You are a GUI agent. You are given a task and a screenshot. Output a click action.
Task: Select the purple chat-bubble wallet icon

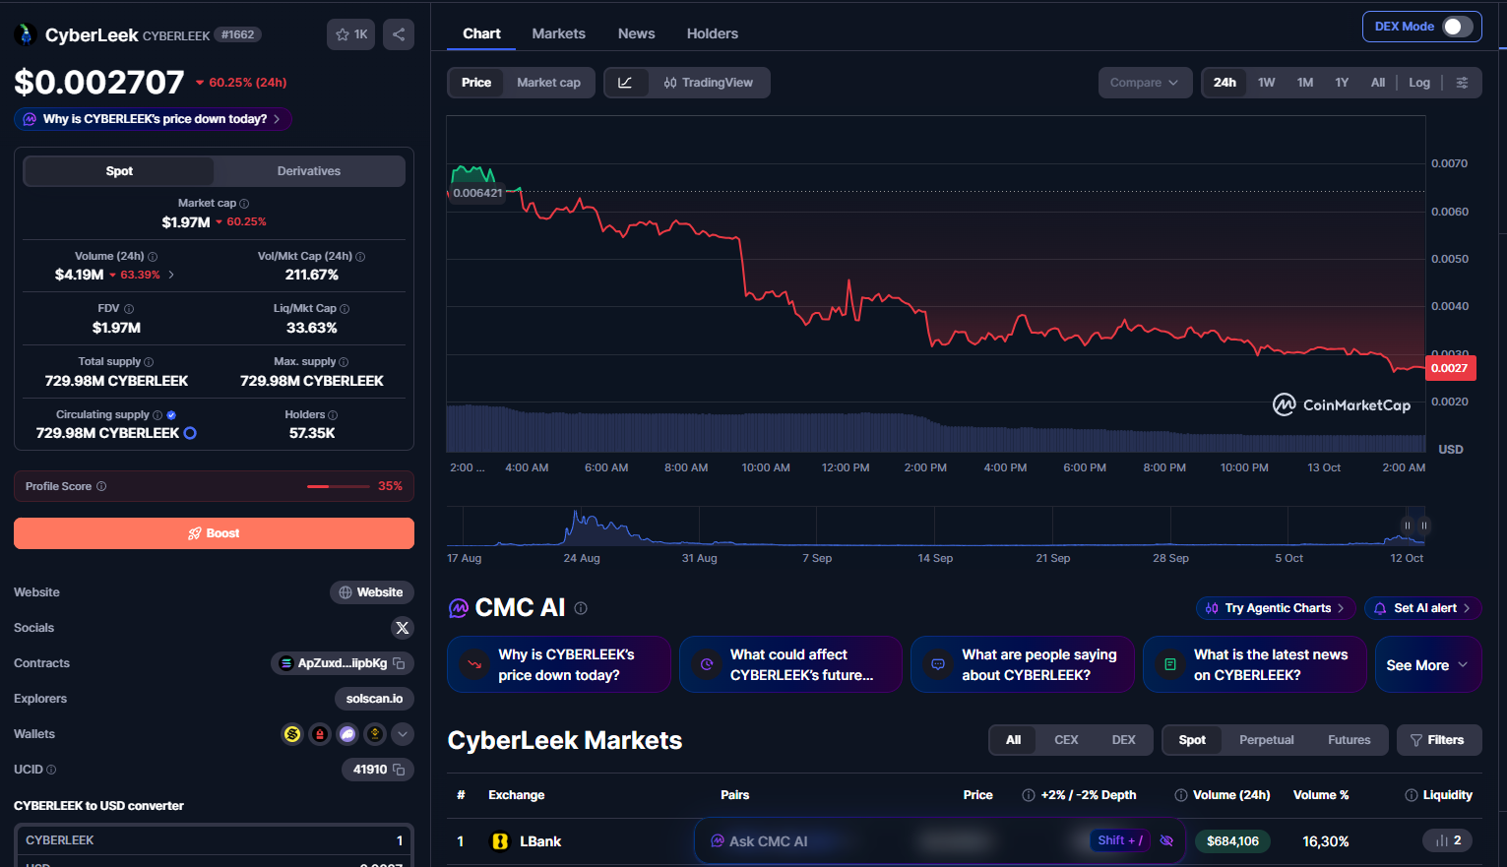347,734
